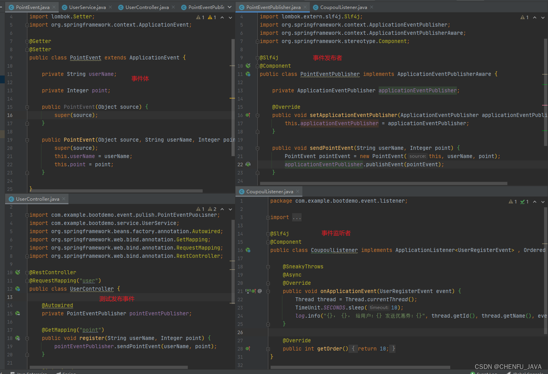The height and width of the screenshot is (374, 548).
Task: Click the weak-warning count 2 in bottom UserController editor
Action: [x=212, y=209]
